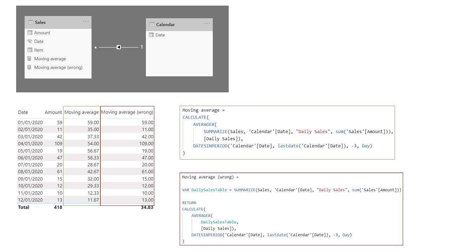
Task: Select the relationship filter direction arrow
Action: [x=119, y=47]
